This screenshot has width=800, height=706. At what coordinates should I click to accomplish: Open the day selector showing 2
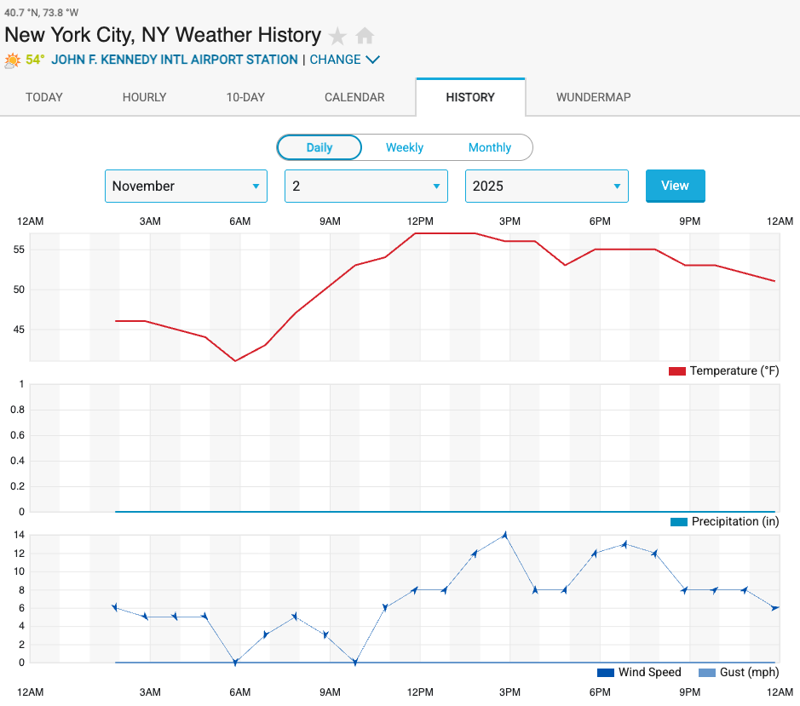(x=365, y=186)
